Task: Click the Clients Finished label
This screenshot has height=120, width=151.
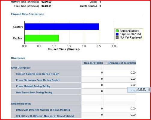Action: tap(88, 6)
